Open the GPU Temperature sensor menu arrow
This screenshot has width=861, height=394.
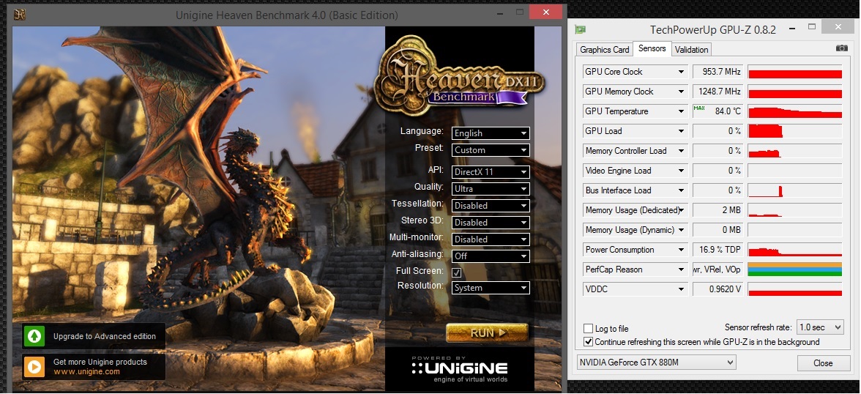point(682,111)
